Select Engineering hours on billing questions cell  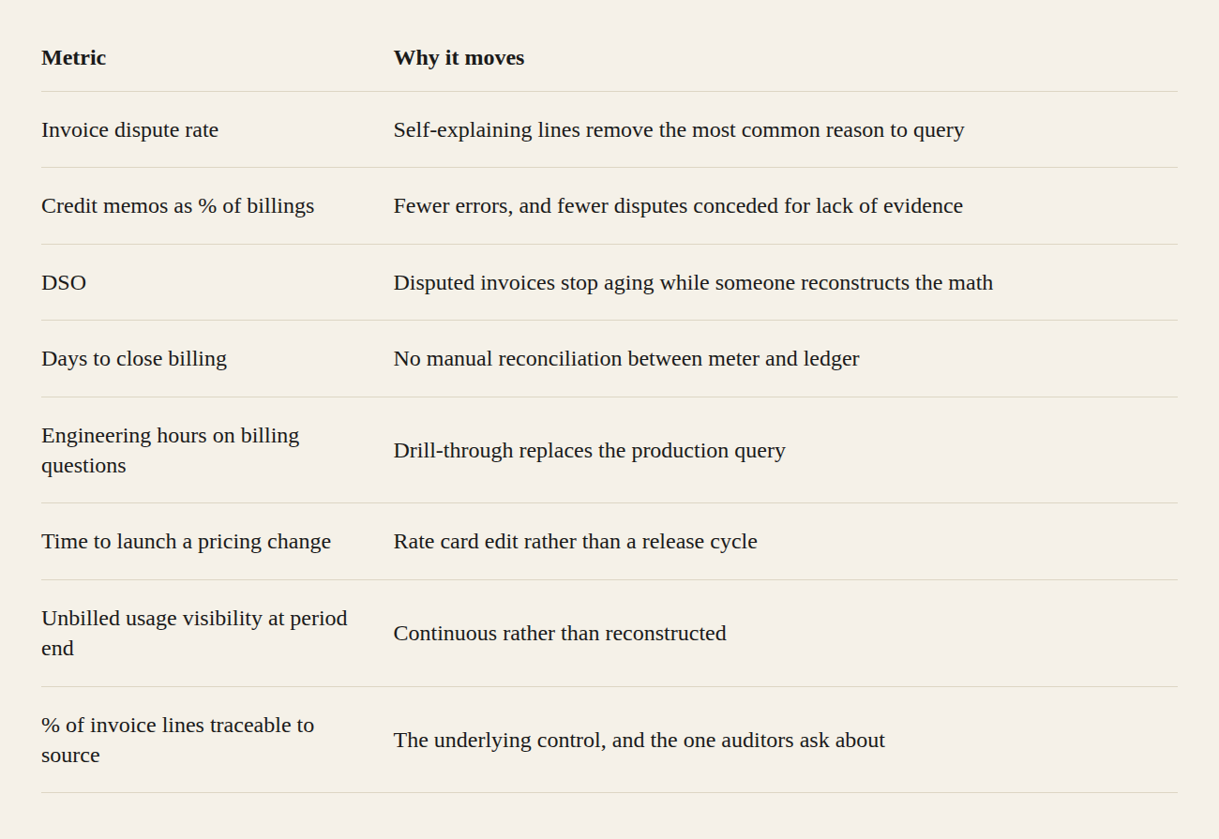coord(170,450)
